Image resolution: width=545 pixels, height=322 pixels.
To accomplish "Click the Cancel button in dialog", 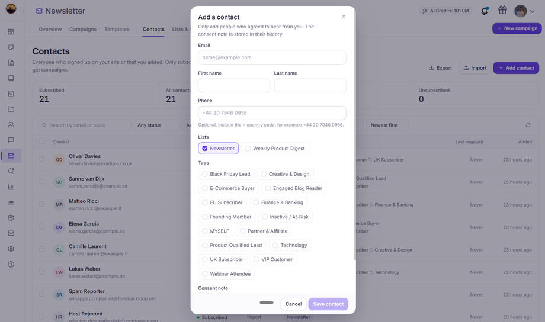I will pos(293,304).
